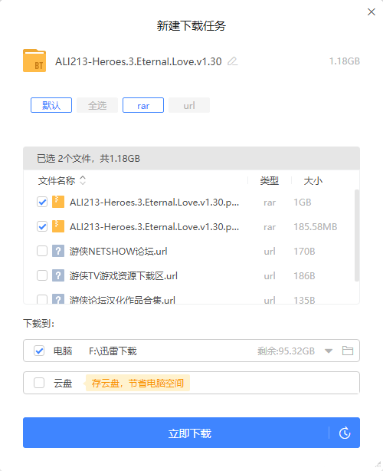Click the question-mark icon for 游侠TV游戏资源下载区.url
The height and width of the screenshot is (471, 383).
click(x=58, y=275)
